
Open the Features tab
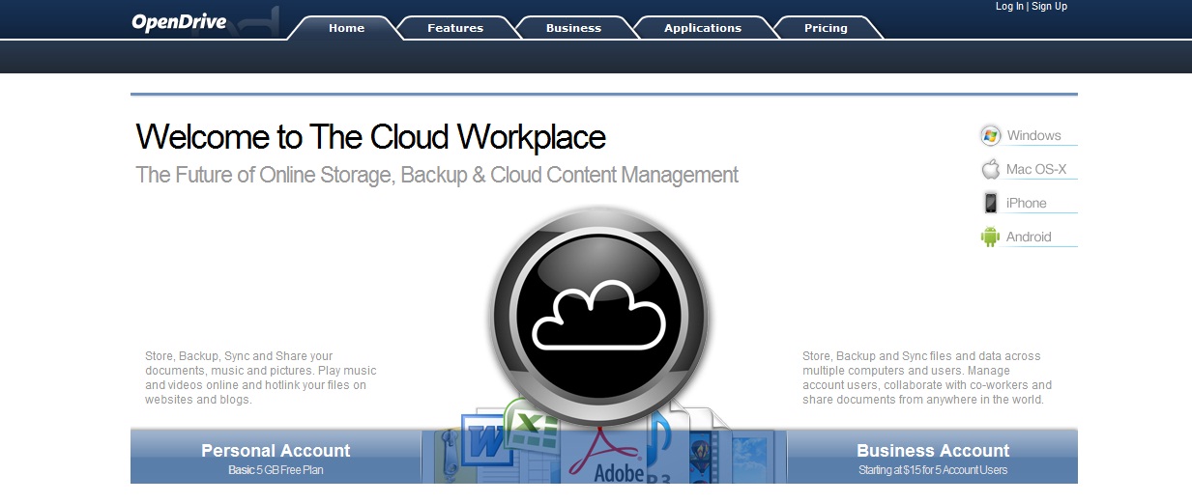point(455,28)
